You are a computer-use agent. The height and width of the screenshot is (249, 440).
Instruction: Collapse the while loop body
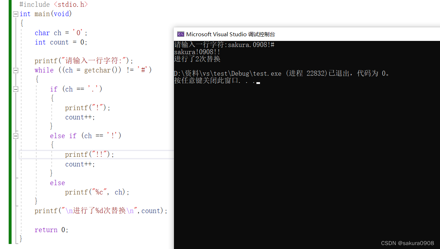15,70
